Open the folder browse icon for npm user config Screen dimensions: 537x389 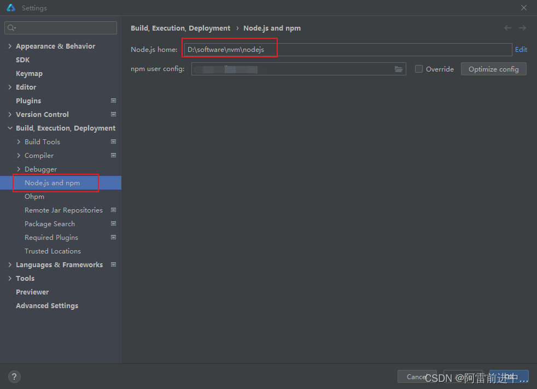(398, 69)
